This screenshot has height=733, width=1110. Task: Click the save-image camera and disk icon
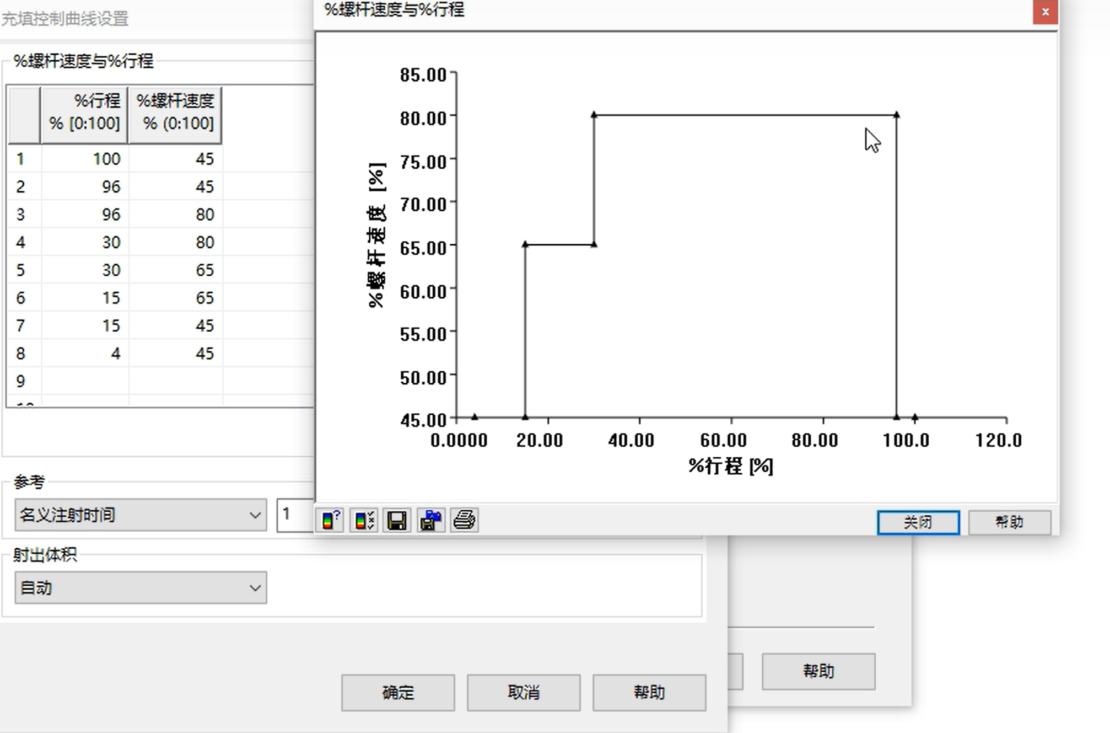coord(430,520)
